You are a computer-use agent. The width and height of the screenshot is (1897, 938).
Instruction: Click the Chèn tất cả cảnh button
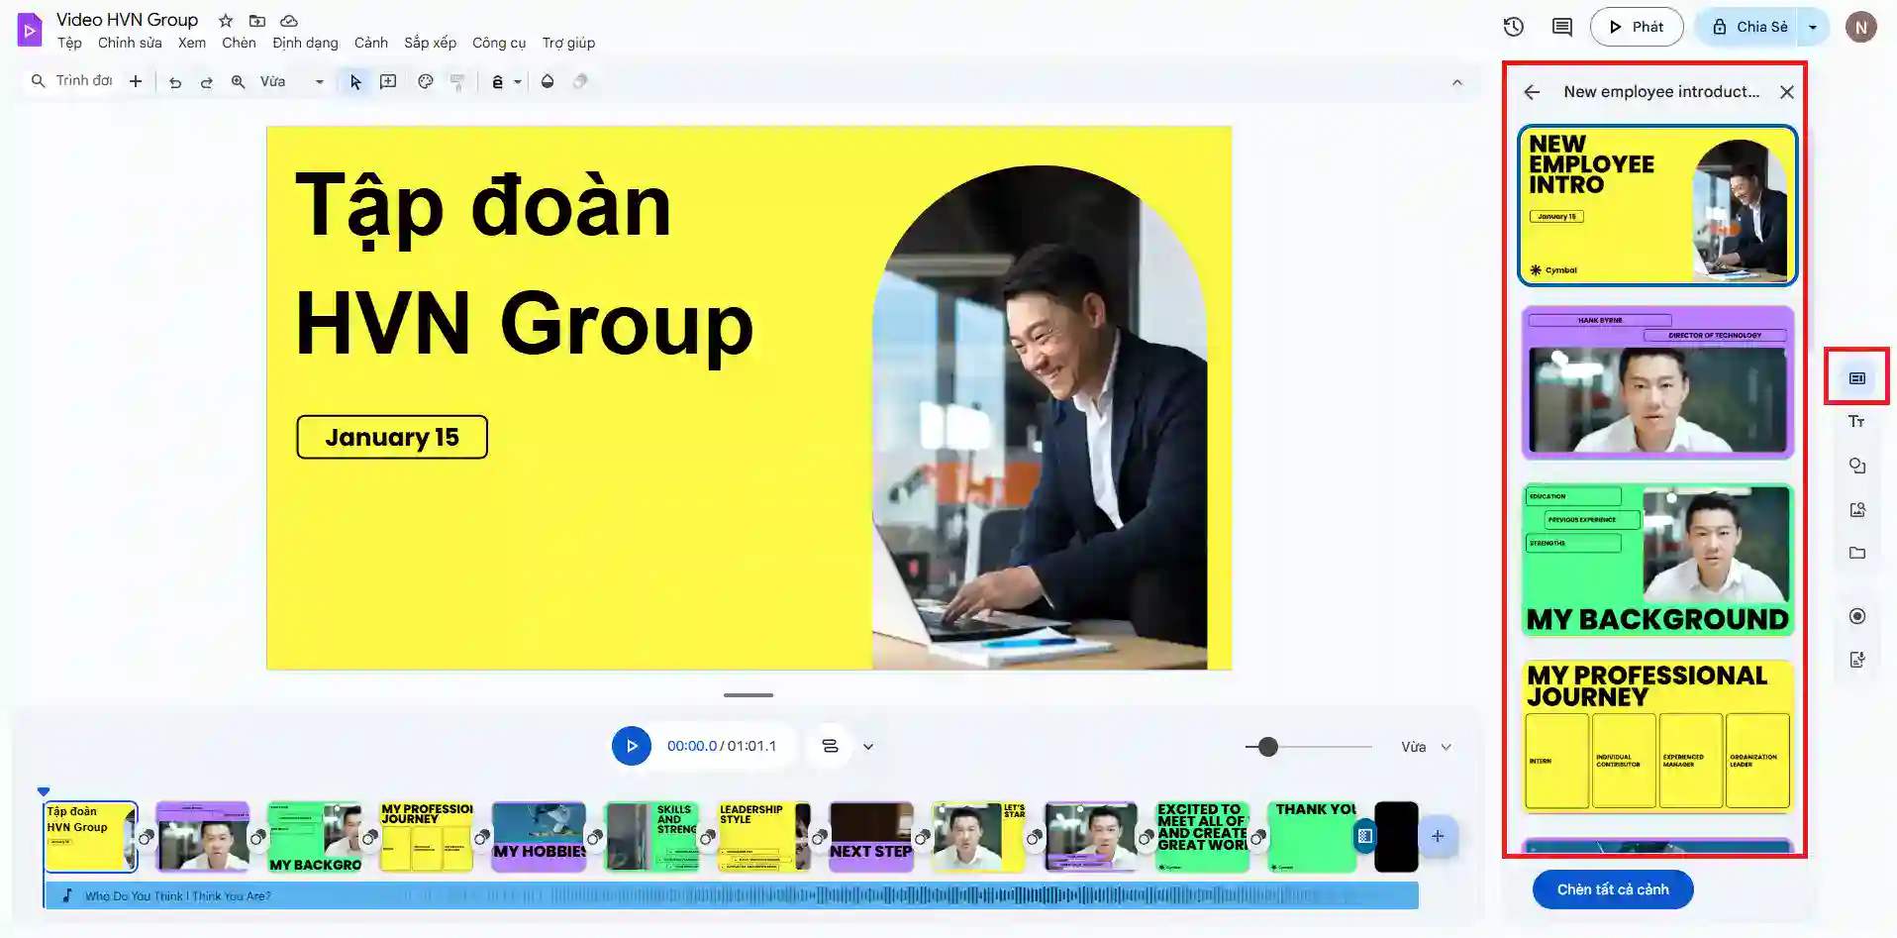tap(1612, 889)
